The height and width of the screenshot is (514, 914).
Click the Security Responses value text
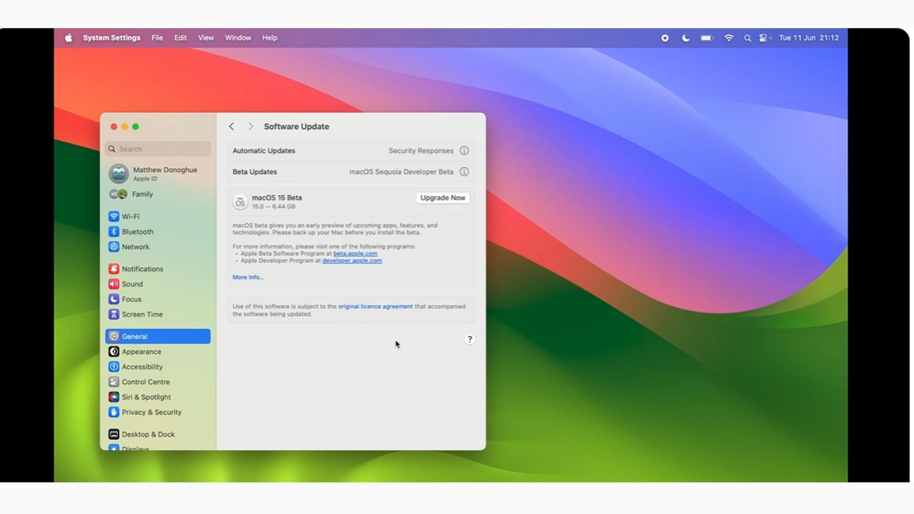click(x=421, y=151)
